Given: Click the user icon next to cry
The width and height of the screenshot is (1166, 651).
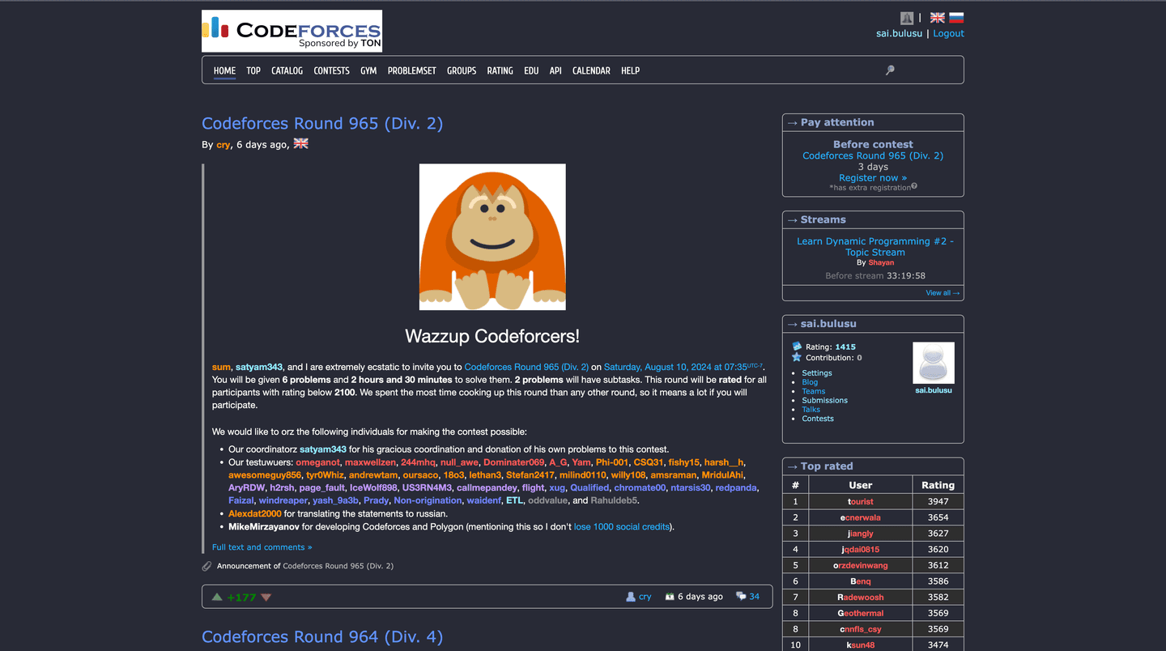Looking at the screenshot, I should pos(629,596).
